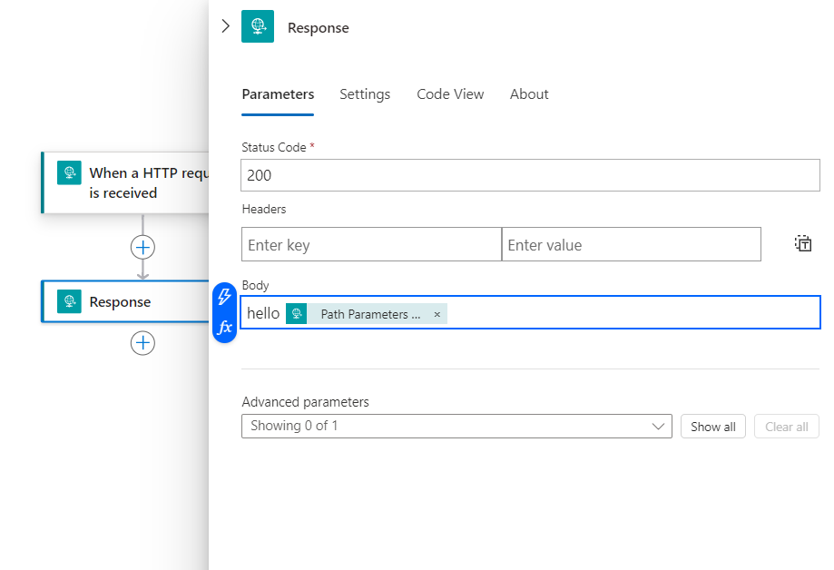The height and width of the screenshot is (570, 834).
Task: Click the Path Parameters token in Body
Action: tap(370, 314)
